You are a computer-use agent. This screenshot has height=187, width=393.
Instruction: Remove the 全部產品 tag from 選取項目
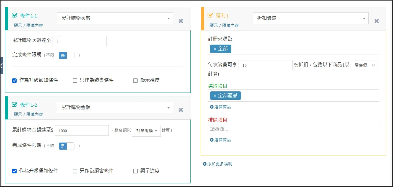[215, 96]
